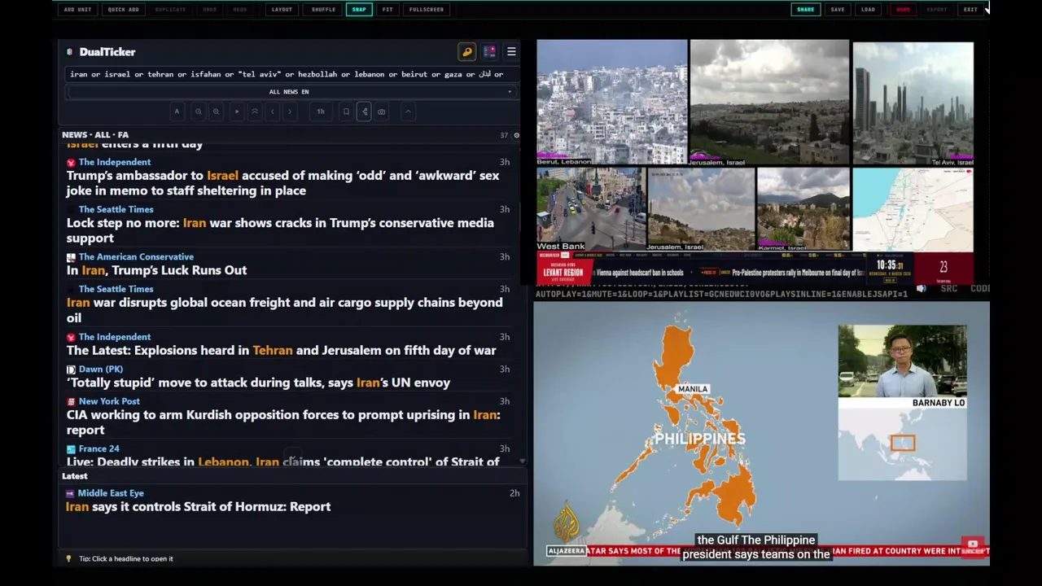This screenshot has width=1042, height=586.
Task: Open 'Explosions heard in Tehran and Jerusalem' headline
Action: point(281,350)
